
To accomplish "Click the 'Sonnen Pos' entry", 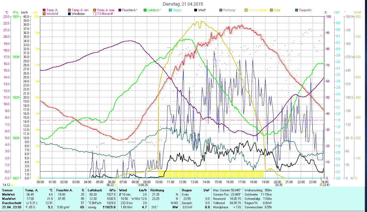I will [226, 194].
